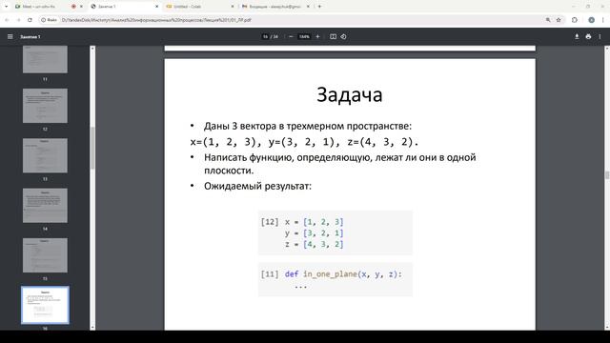The image size is (610, 343).
Task: Click the Занятие 1 document title
Action: (30, 36)
